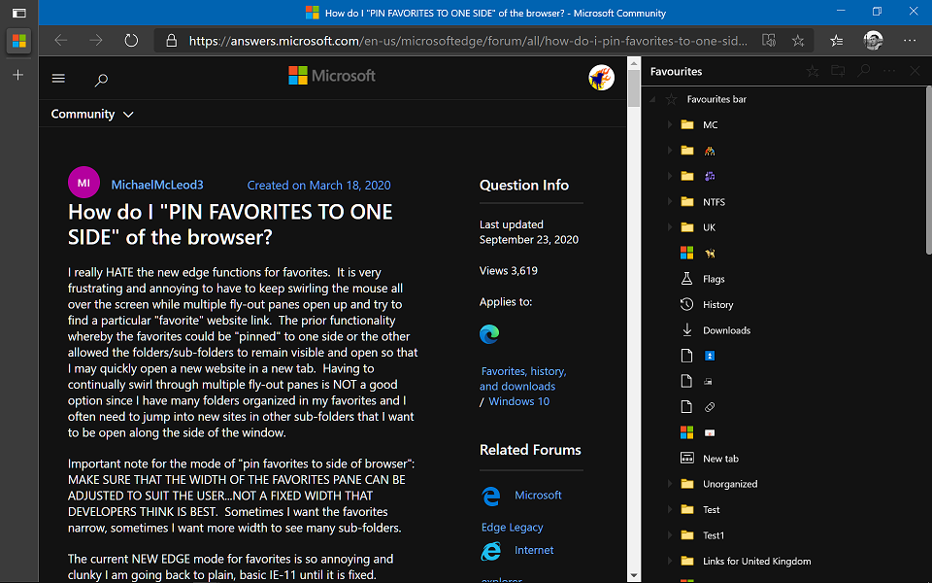Add a new tab with the plus icon

click(x=18, y=75)
